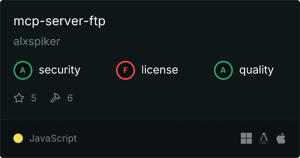Open the mcp-server-ftp title

60,21
